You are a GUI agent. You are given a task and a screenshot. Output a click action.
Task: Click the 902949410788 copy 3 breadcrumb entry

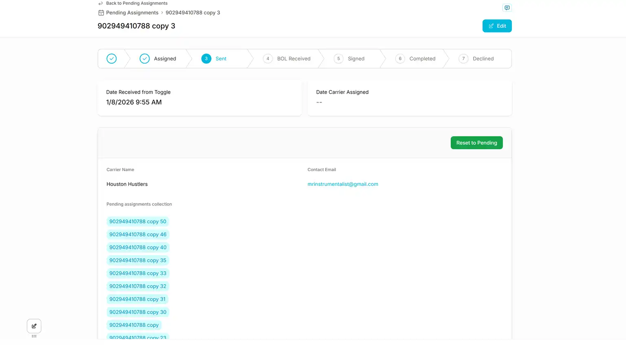193,13
